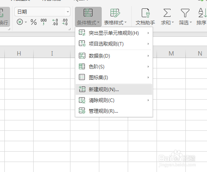Click the 求和 sum sigma icon

tap(167, 13)
